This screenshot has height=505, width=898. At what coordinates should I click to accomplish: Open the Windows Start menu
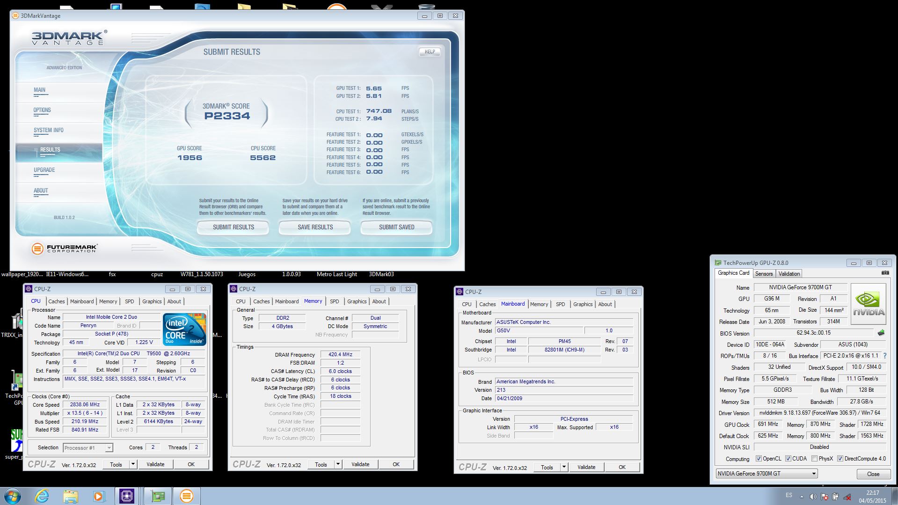[12, 496]
